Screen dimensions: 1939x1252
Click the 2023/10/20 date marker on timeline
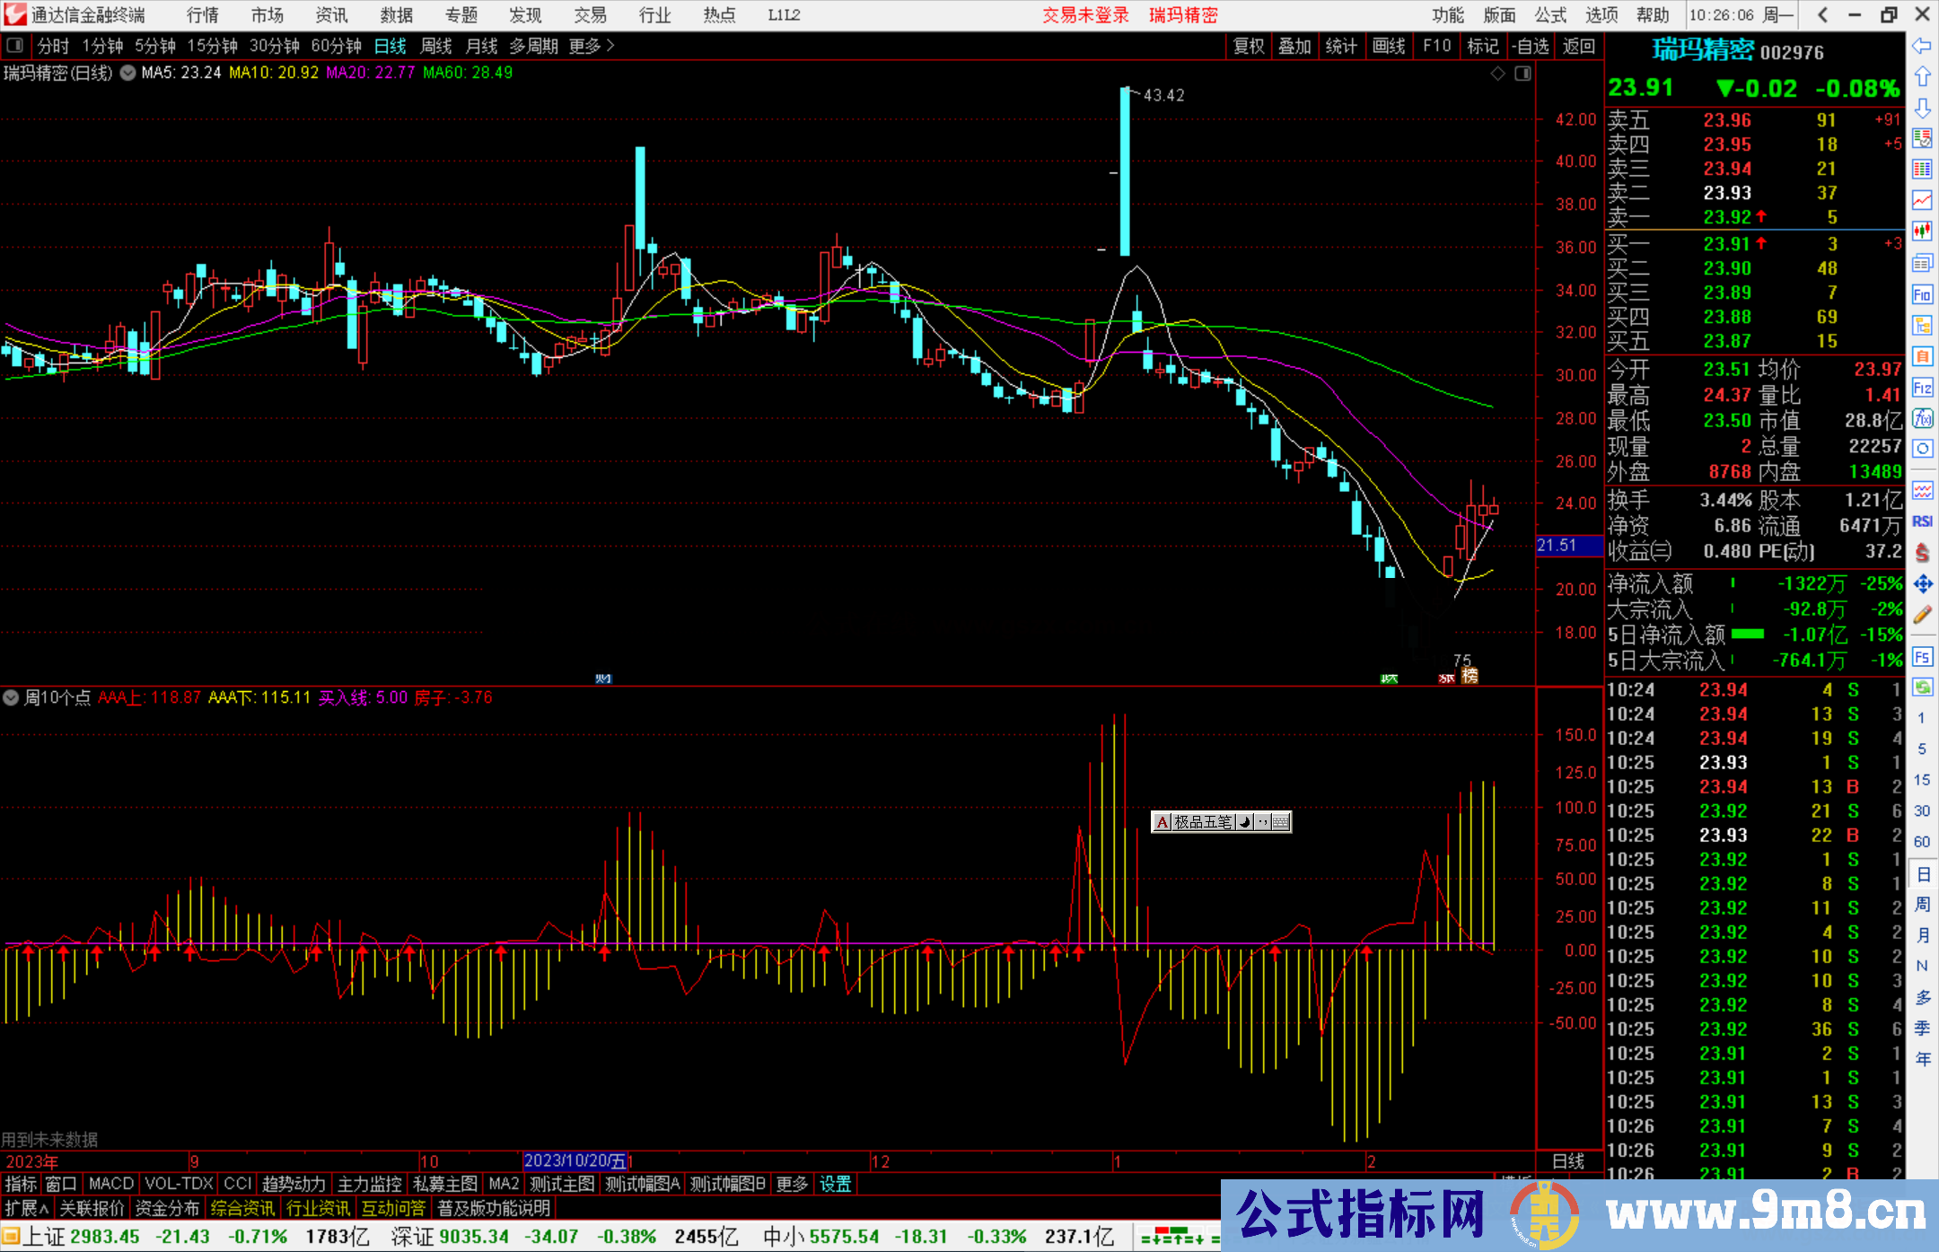(575, 1161)
